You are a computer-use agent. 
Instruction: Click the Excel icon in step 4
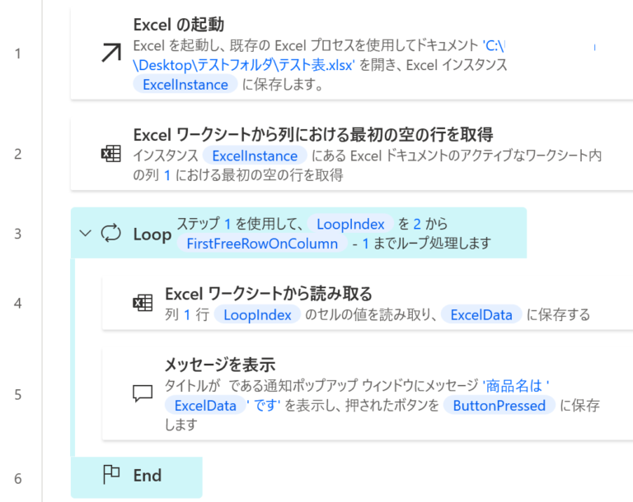coord(143,303)
